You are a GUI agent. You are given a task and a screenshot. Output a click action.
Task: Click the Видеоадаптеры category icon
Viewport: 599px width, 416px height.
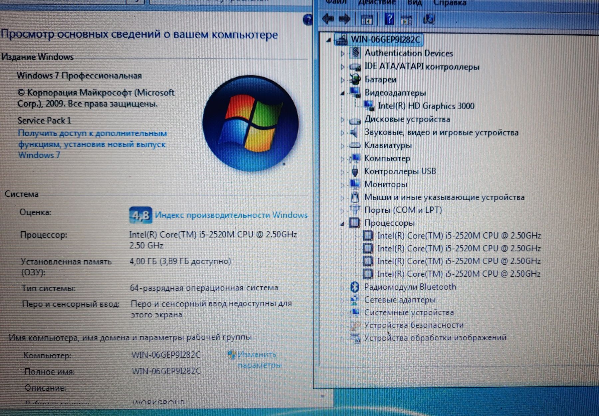(x=355, y=92)
